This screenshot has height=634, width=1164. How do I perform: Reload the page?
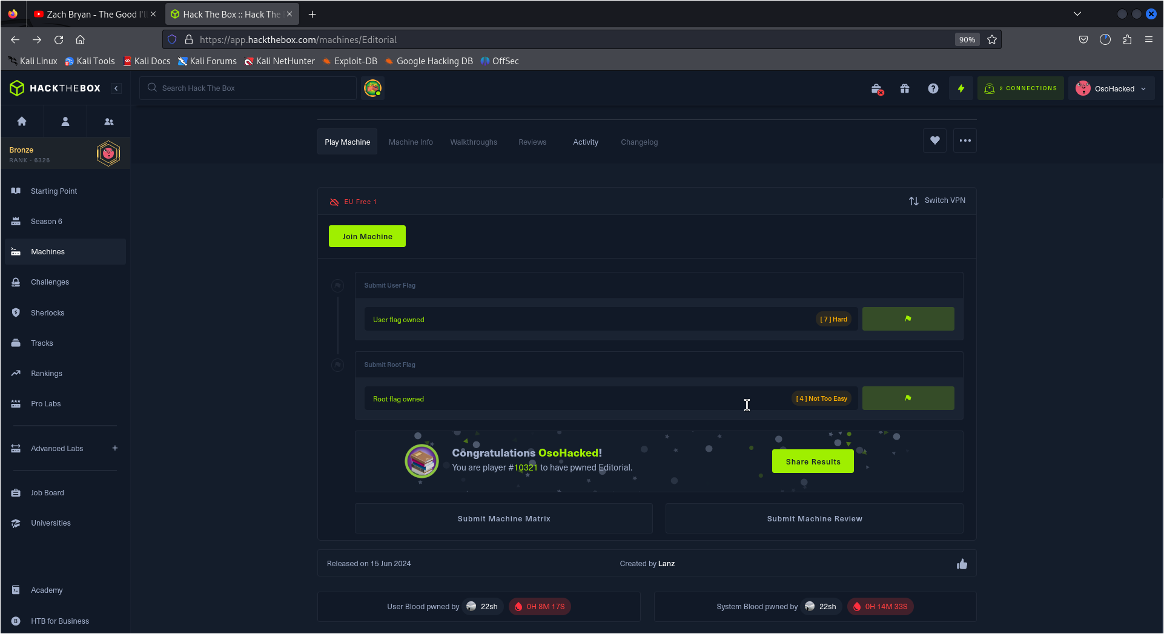tap(59, 39)
